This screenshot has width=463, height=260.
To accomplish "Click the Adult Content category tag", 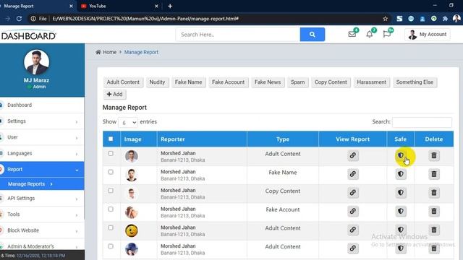I will (x=123, y=82).
